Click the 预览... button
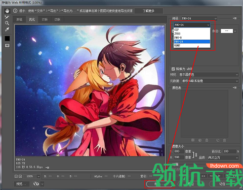 pyautogui.click(x=21, y=184)
